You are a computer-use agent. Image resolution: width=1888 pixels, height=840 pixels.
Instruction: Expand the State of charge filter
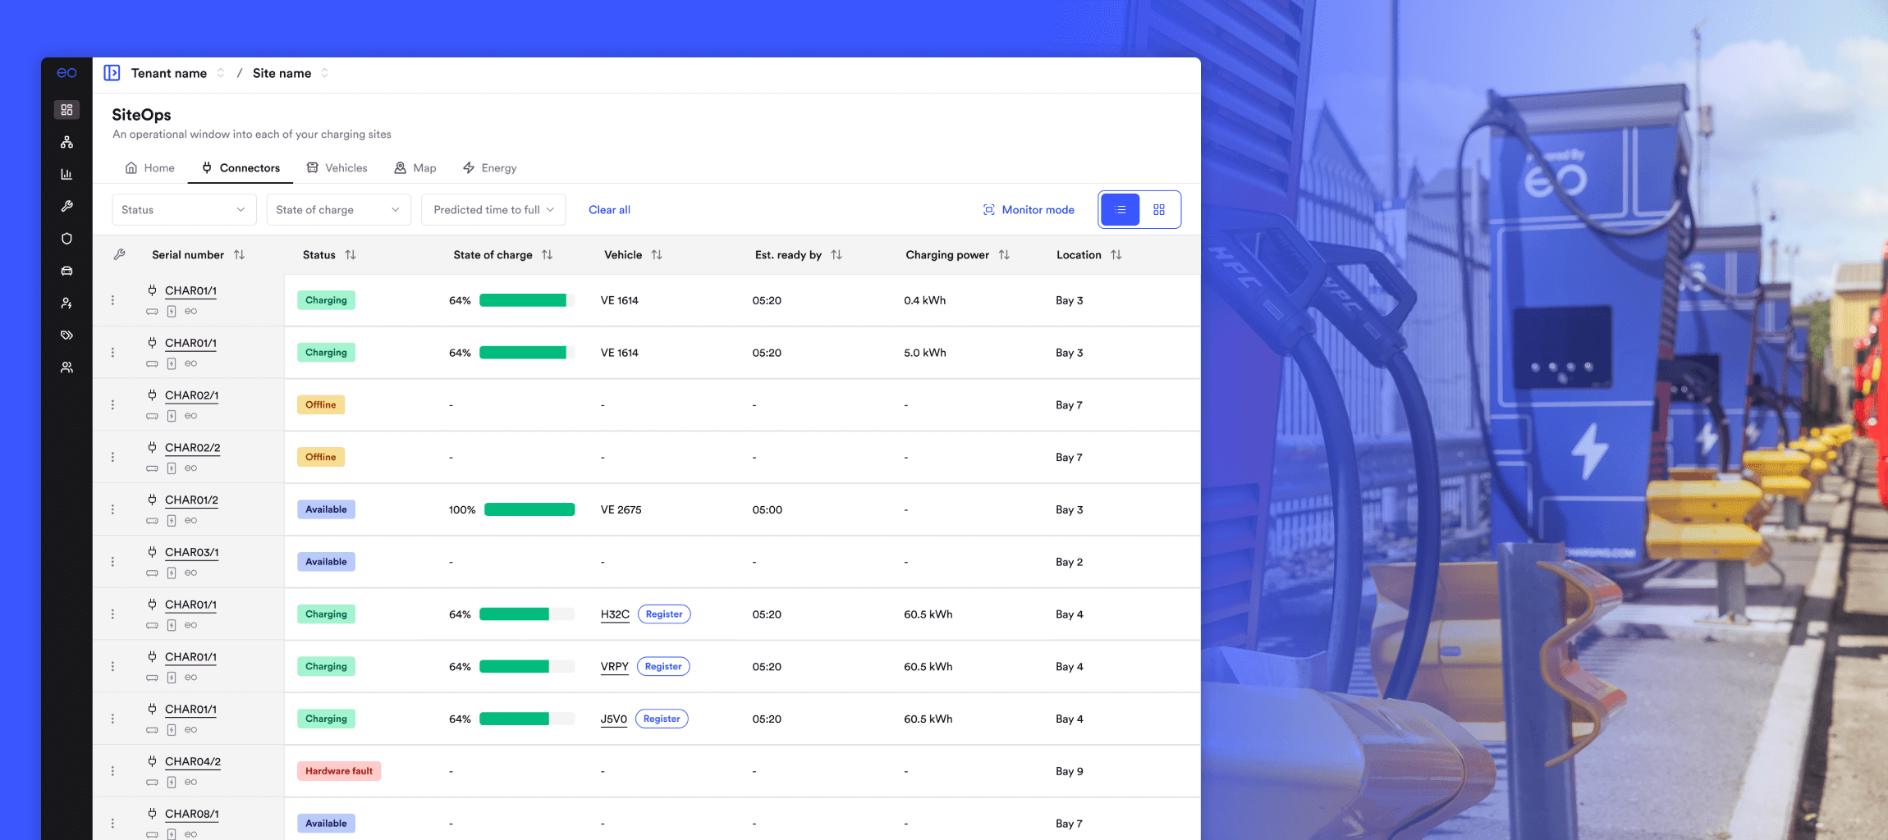(x=338, y=210)
